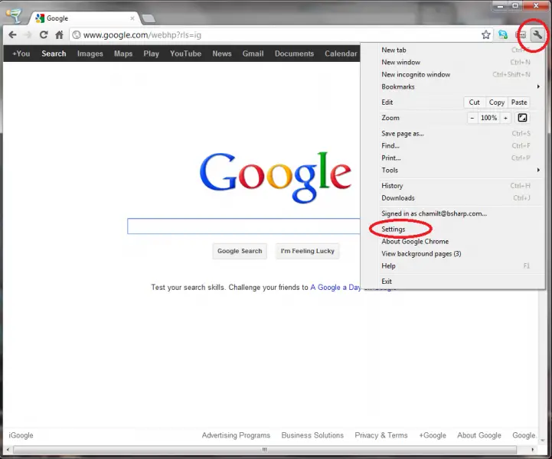Click the browser Back arrow
The width and height of the screenshot is (552, 459).
coord(13,35)
